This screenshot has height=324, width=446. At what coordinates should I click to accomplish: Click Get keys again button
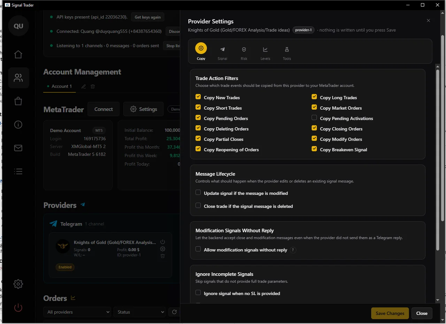click(x=148, y=17)
